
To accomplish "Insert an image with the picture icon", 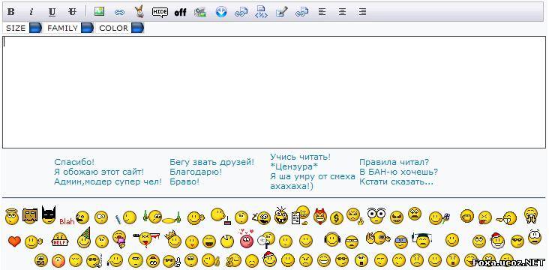I will coord(100,12).
